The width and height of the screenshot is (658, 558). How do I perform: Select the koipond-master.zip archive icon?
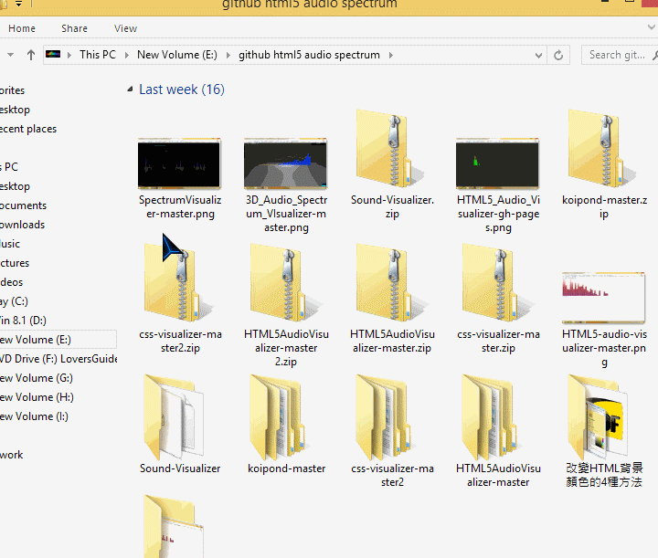[602, 148]
